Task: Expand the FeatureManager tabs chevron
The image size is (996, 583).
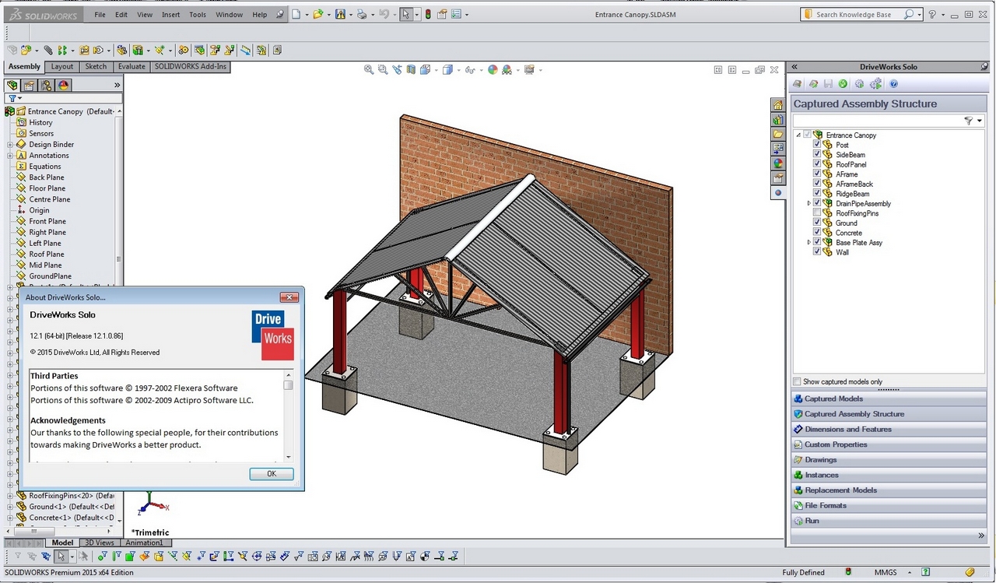Action: pos(117,85)
